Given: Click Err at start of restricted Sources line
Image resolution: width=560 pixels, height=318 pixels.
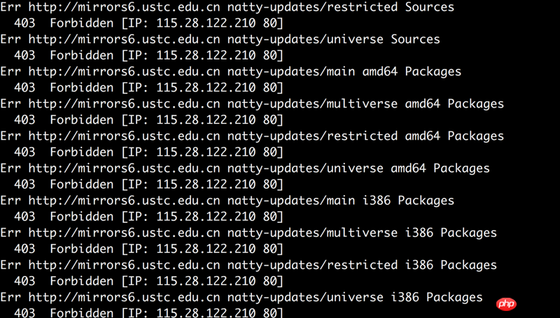Looking at the screenshot, I should click(x=10, y=7).
